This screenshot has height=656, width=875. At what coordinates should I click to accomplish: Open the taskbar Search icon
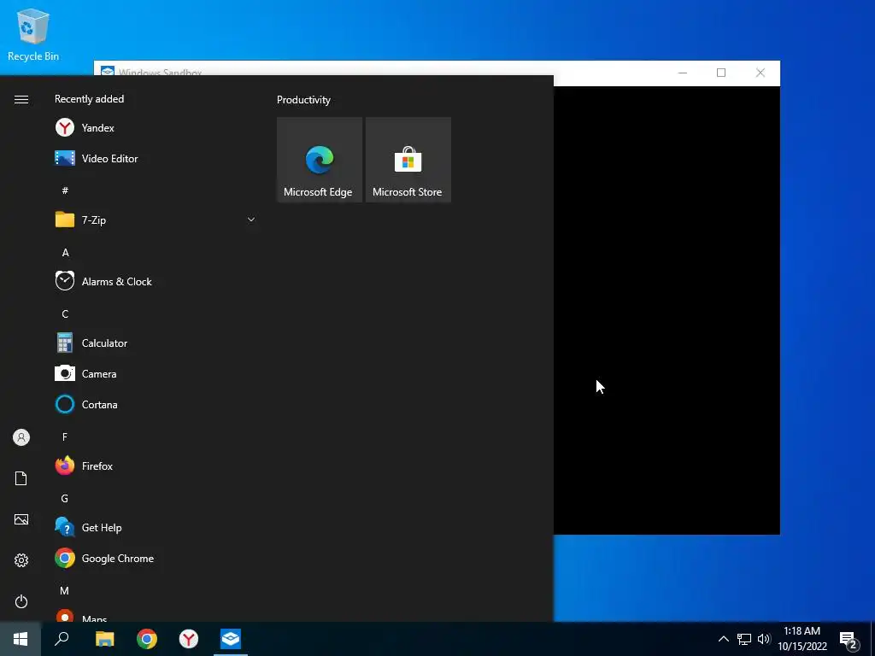pos(62,639)
